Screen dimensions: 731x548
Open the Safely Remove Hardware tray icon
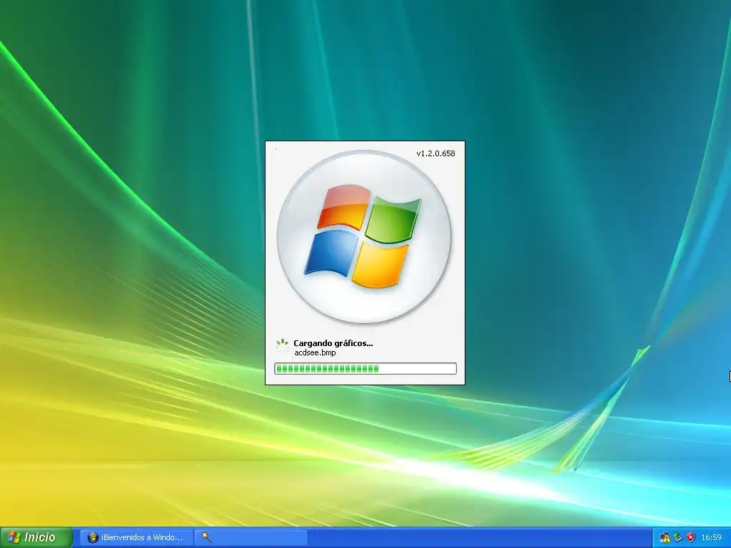(x=678, y=538)
